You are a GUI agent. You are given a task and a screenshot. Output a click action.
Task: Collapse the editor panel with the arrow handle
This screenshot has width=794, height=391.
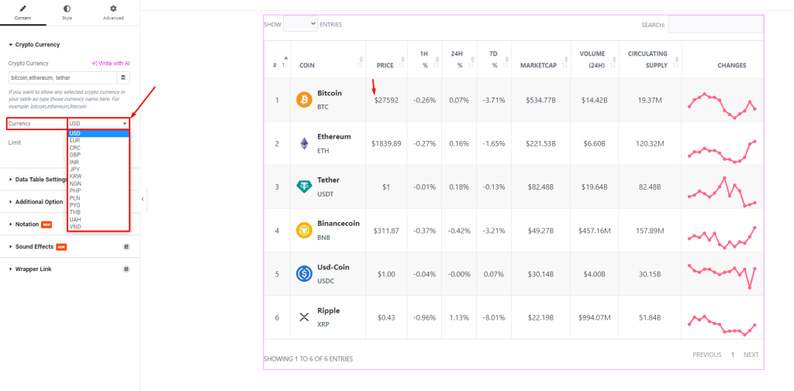click(x=143, y=199)
